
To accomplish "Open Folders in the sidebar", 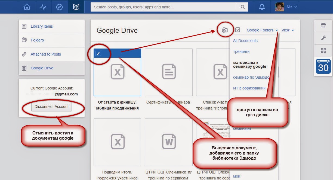I will click(x=52, y=40).
